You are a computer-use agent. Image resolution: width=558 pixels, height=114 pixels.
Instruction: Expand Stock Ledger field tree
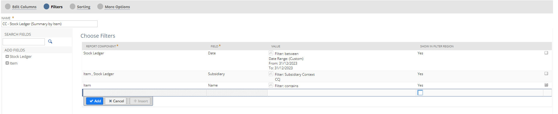[x=7, y=56]
